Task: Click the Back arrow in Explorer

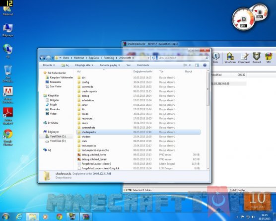Action: pyautogui.click(x=42, y=58)
